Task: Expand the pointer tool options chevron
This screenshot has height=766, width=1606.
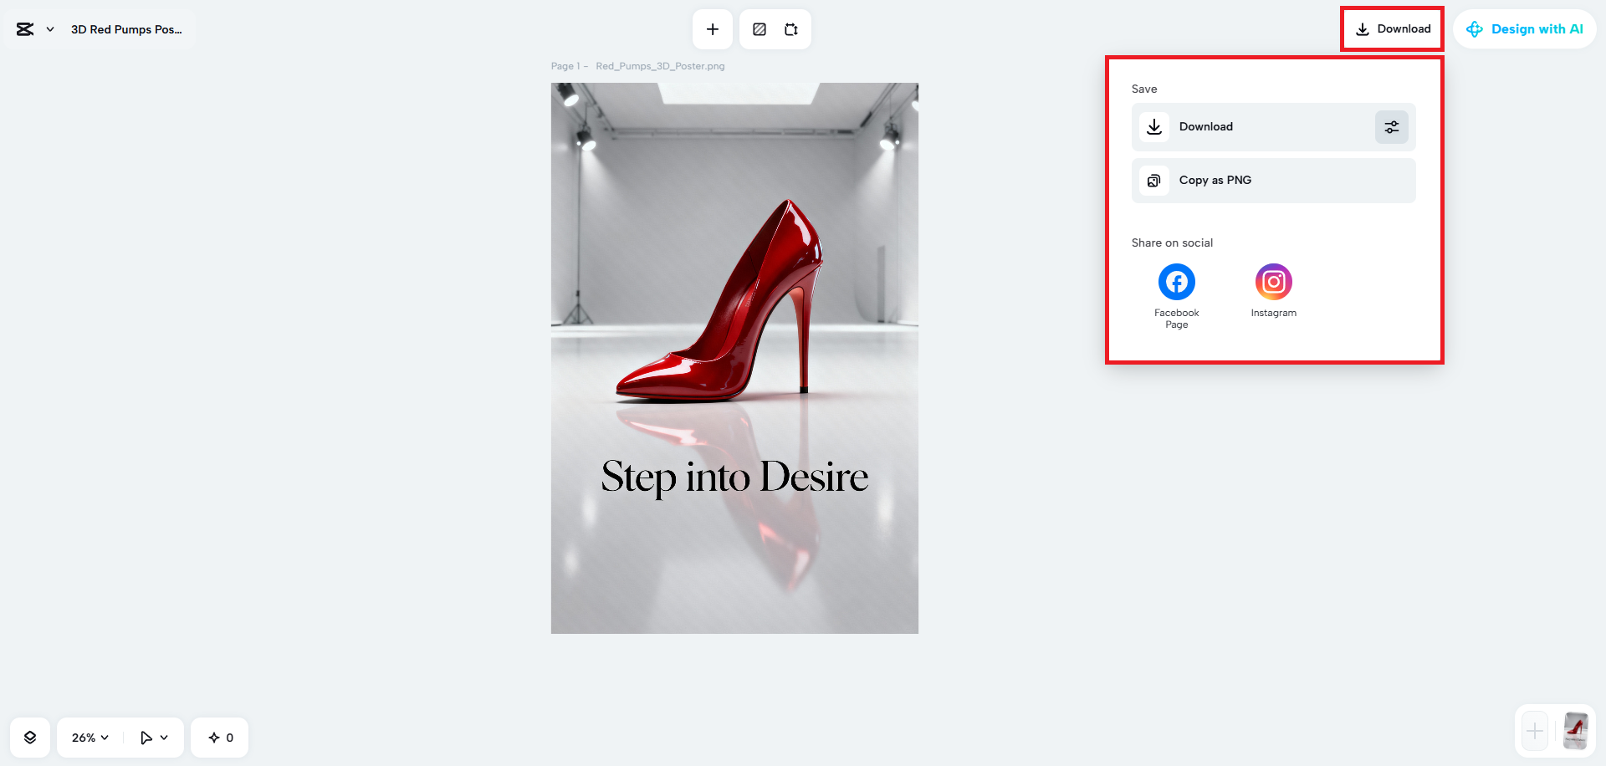Action: [x=164, y=738]
